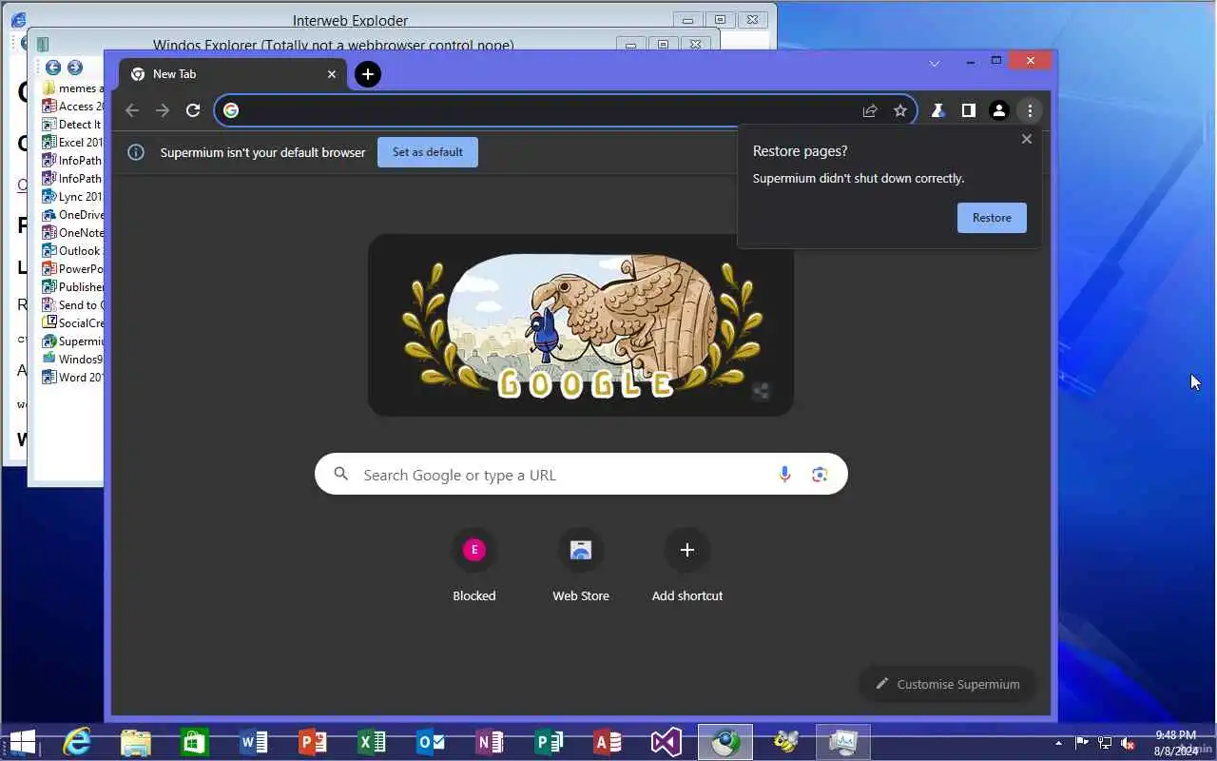Share the Google doodle
The height and width of the screenshot is (761, 1217).
(761, 390)
